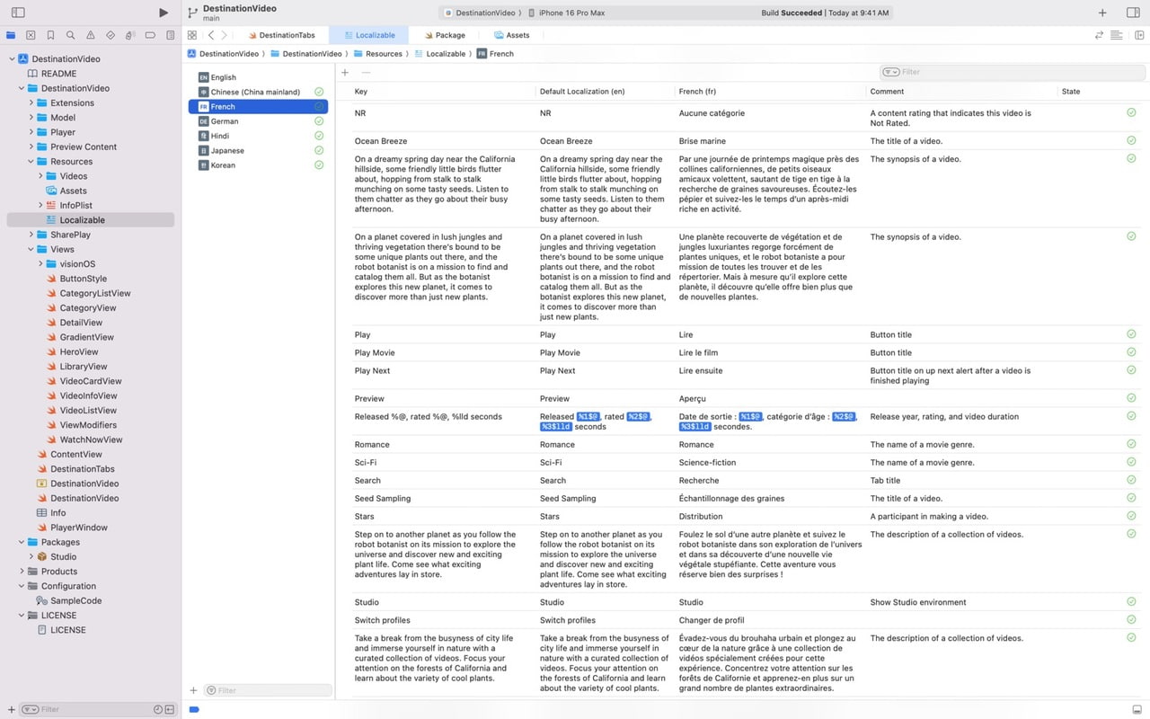Run the project with the Play button
This screenshot has height=719, width=1150.
coord(164,13)
